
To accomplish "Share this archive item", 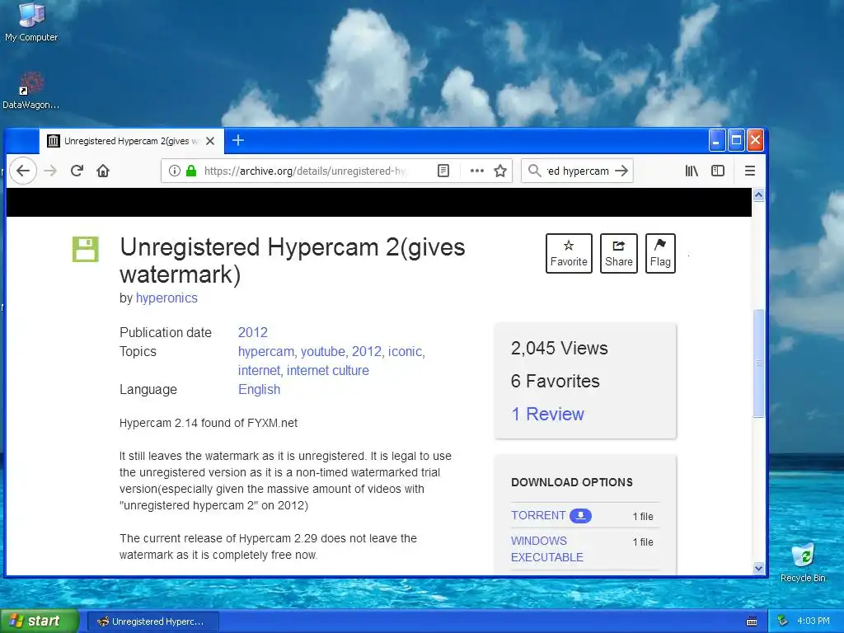I will tap(618, 254).
